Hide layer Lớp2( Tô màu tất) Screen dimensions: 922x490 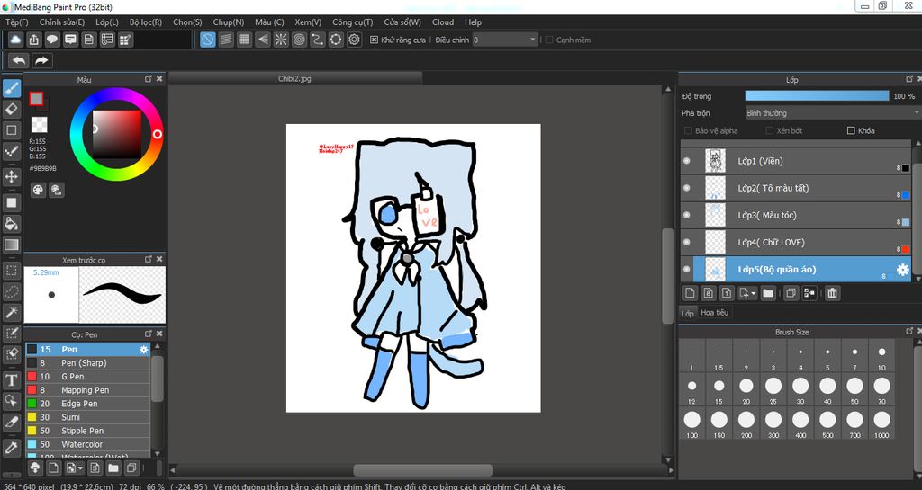pyautogui.click(x=687, y=188)
